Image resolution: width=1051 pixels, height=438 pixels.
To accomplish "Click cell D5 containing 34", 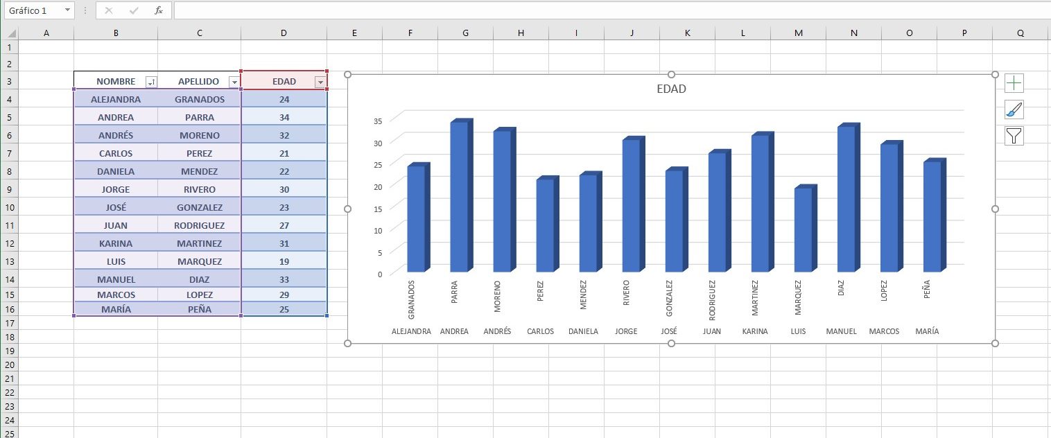I will pos(283,117).
